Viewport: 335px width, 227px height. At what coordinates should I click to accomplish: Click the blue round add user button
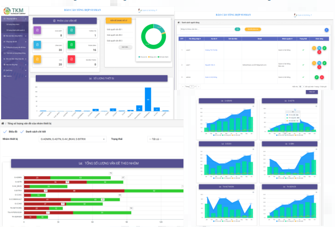tap(326, 30)
